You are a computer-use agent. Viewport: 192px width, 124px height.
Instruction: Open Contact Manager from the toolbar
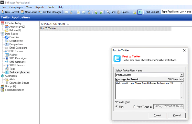coord(50,12)
